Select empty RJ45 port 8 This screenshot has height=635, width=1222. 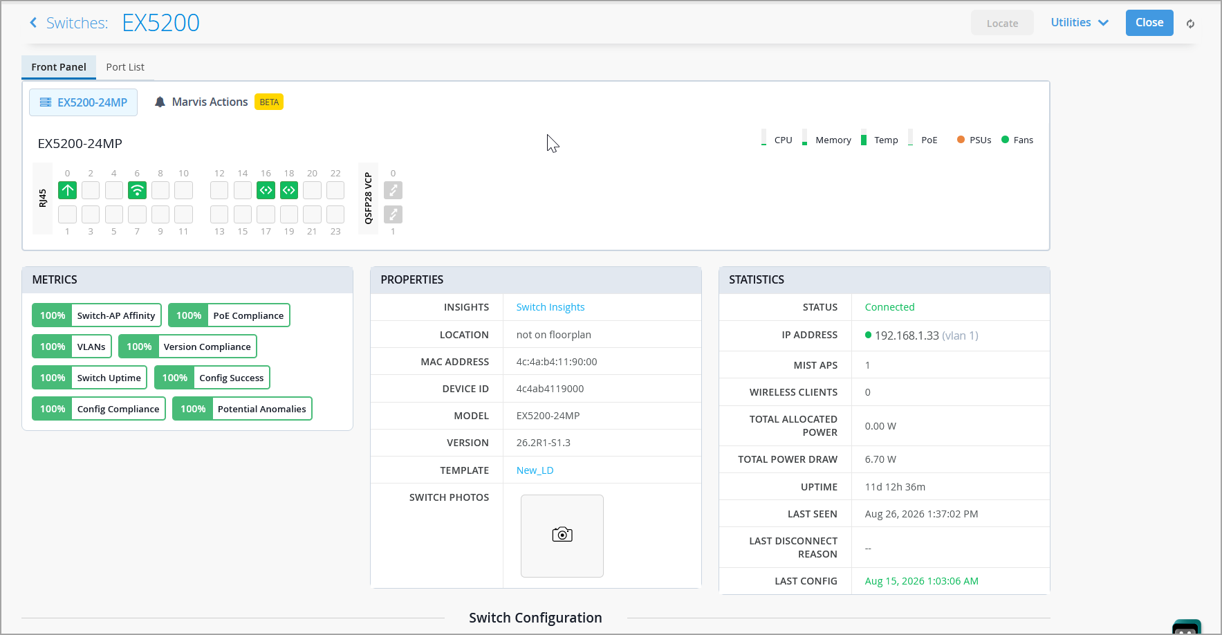pyautogui.click(x=160, y=190)
